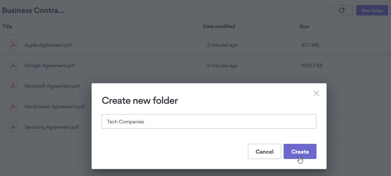Click the PDF icon for Google Agreement.pdf
This screenshot has height=176, width=391.
pos(13,66)
